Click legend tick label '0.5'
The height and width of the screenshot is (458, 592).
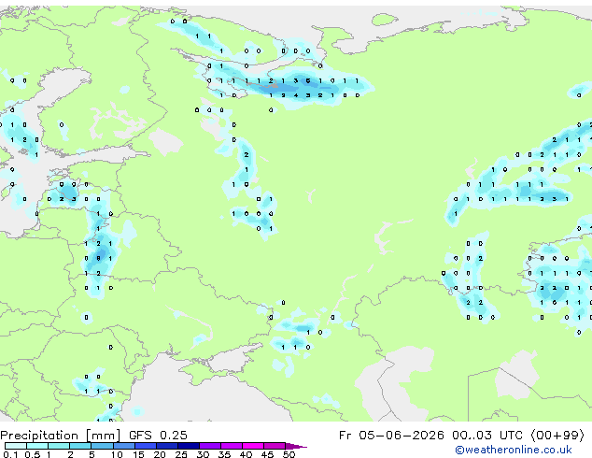(x=32, y=454)
